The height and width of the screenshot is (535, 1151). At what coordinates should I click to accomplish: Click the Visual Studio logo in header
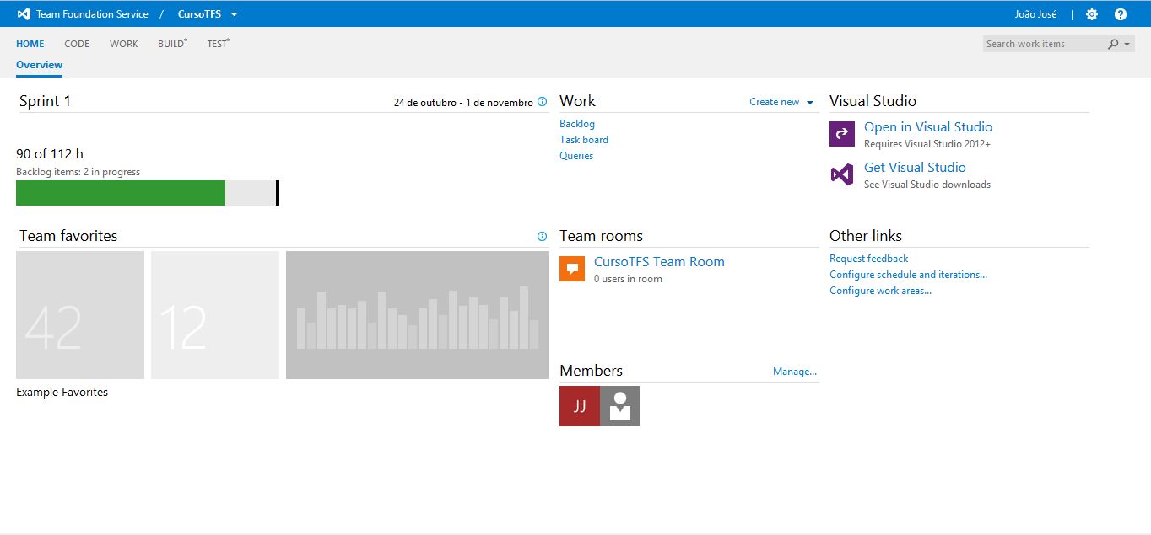pyautogui.click(x=24, y=14)
